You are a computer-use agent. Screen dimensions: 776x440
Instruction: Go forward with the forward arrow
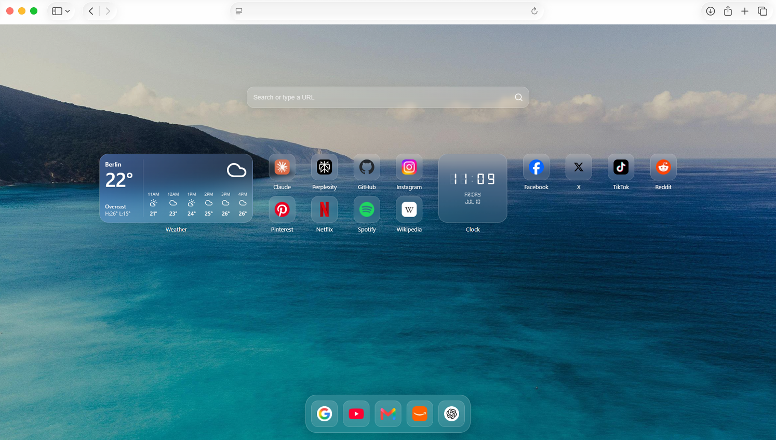pyautogui.click(x=108, y=11)
